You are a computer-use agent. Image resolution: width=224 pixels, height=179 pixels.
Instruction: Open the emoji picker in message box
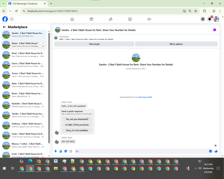[211, 151]
